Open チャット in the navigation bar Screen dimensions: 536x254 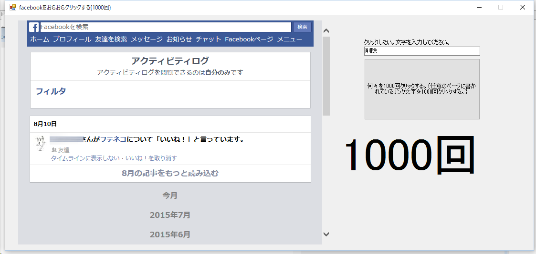[209, 39]
